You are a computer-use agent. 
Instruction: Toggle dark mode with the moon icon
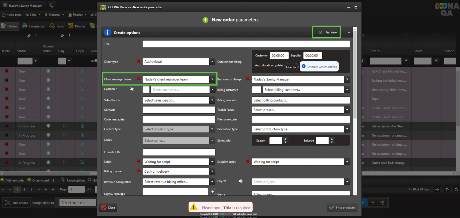click(52, 5)
